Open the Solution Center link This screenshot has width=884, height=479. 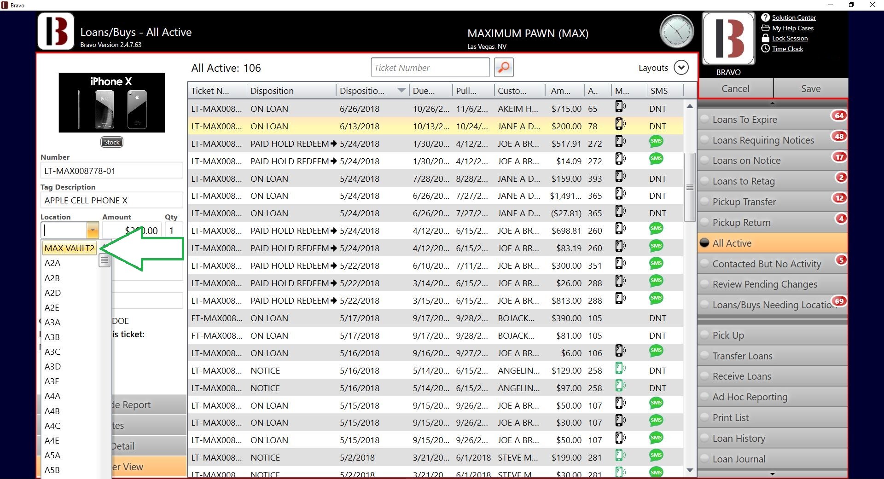794,17
